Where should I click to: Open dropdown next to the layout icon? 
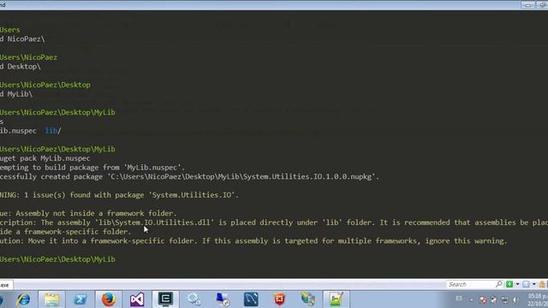[x=534, y=284]
